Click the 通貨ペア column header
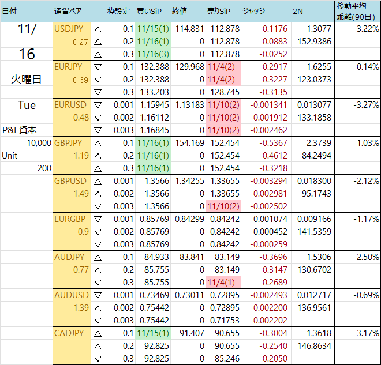The height and width of the screenshot is (365, 381). coord(68,11)
